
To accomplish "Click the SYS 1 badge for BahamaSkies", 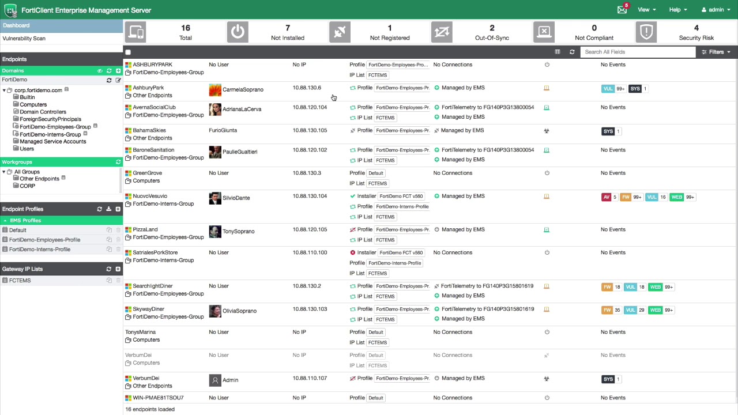I will click(611, 131).
